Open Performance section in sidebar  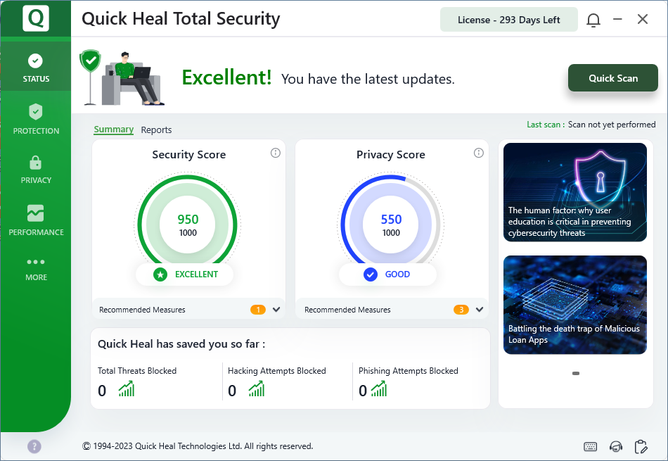point(36,220)
